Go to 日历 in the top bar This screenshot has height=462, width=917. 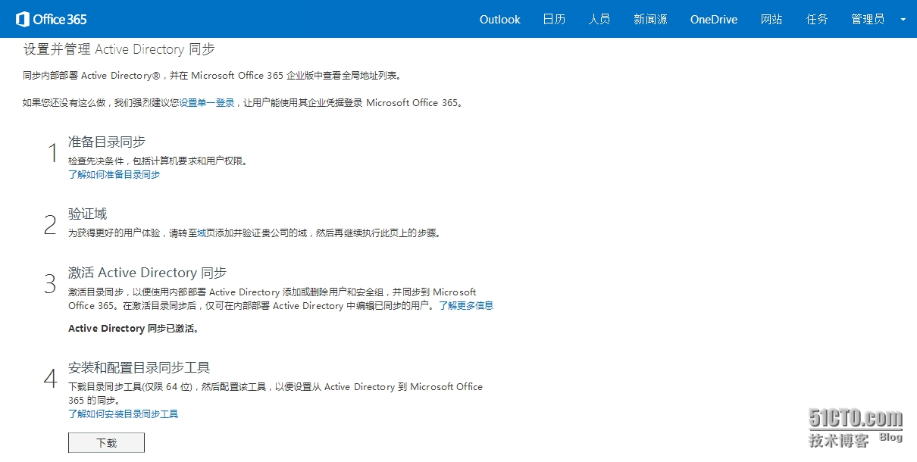pyautogui.click(x=554, y=20)
